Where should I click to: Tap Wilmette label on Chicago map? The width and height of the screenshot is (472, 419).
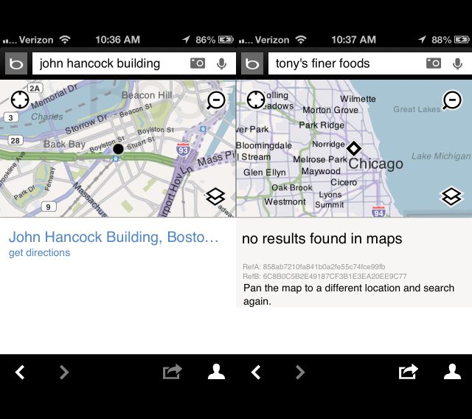pos(358,99)
